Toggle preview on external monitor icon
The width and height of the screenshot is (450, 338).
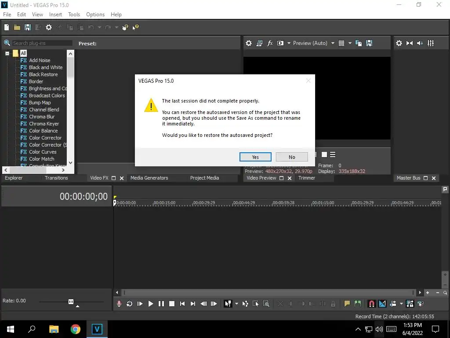coord(259,43)
